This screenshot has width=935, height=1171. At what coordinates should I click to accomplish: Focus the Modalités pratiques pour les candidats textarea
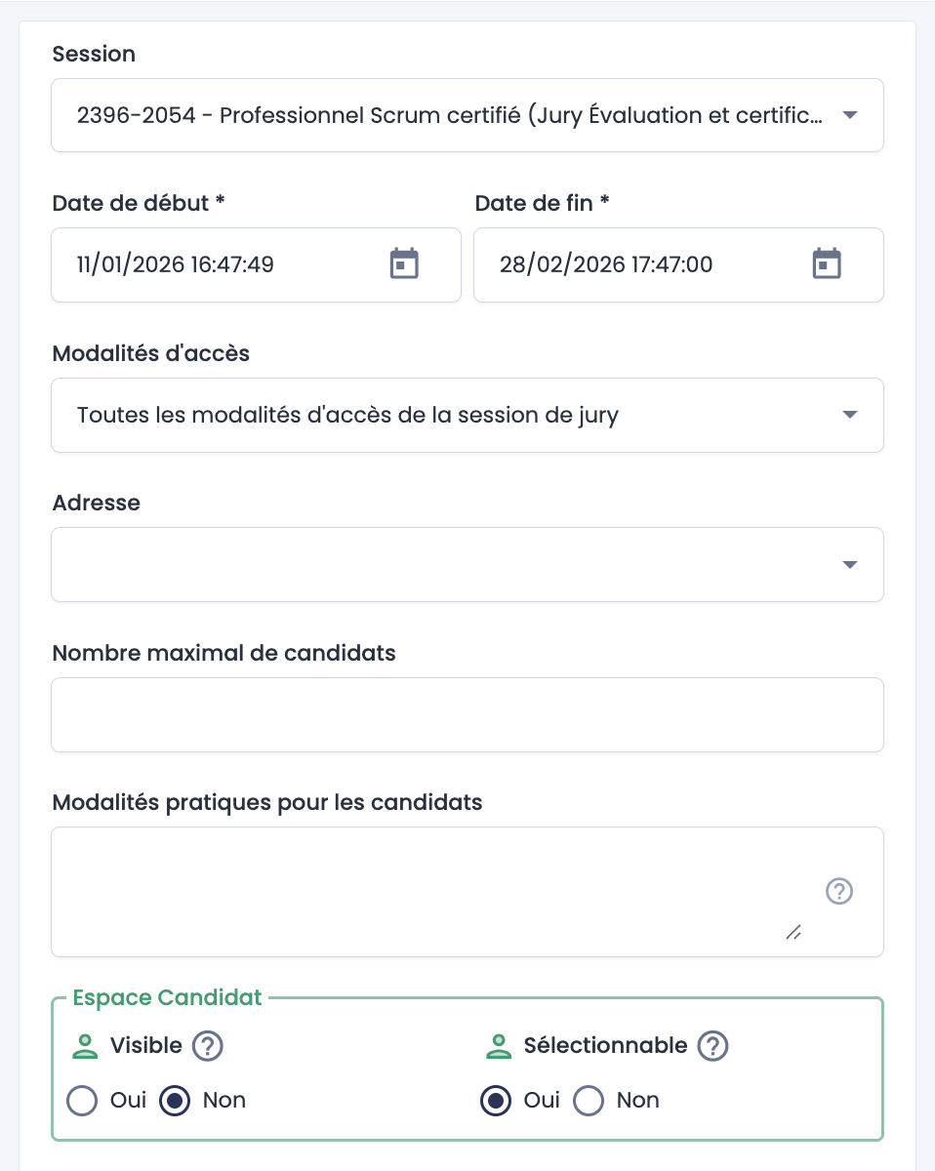tap(390, 878)
